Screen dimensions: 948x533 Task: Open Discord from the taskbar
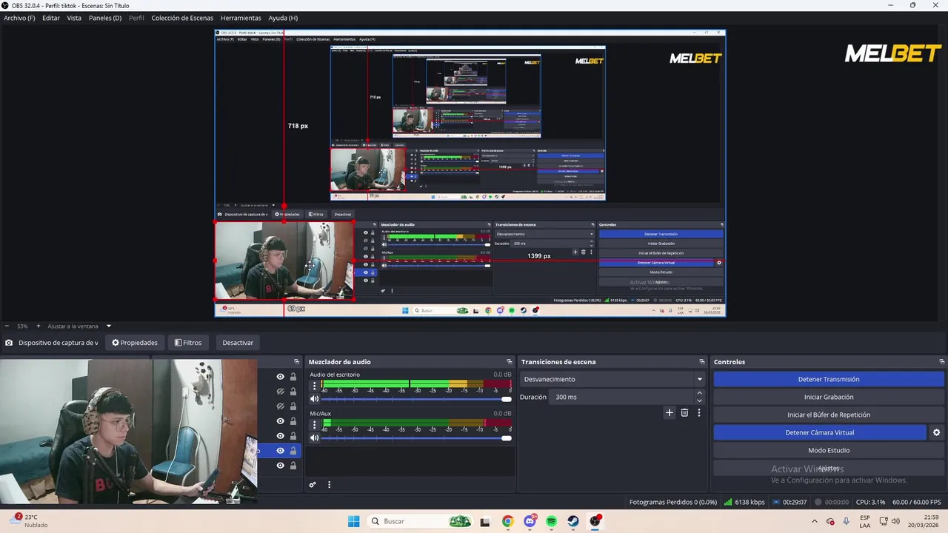[530, 521]
